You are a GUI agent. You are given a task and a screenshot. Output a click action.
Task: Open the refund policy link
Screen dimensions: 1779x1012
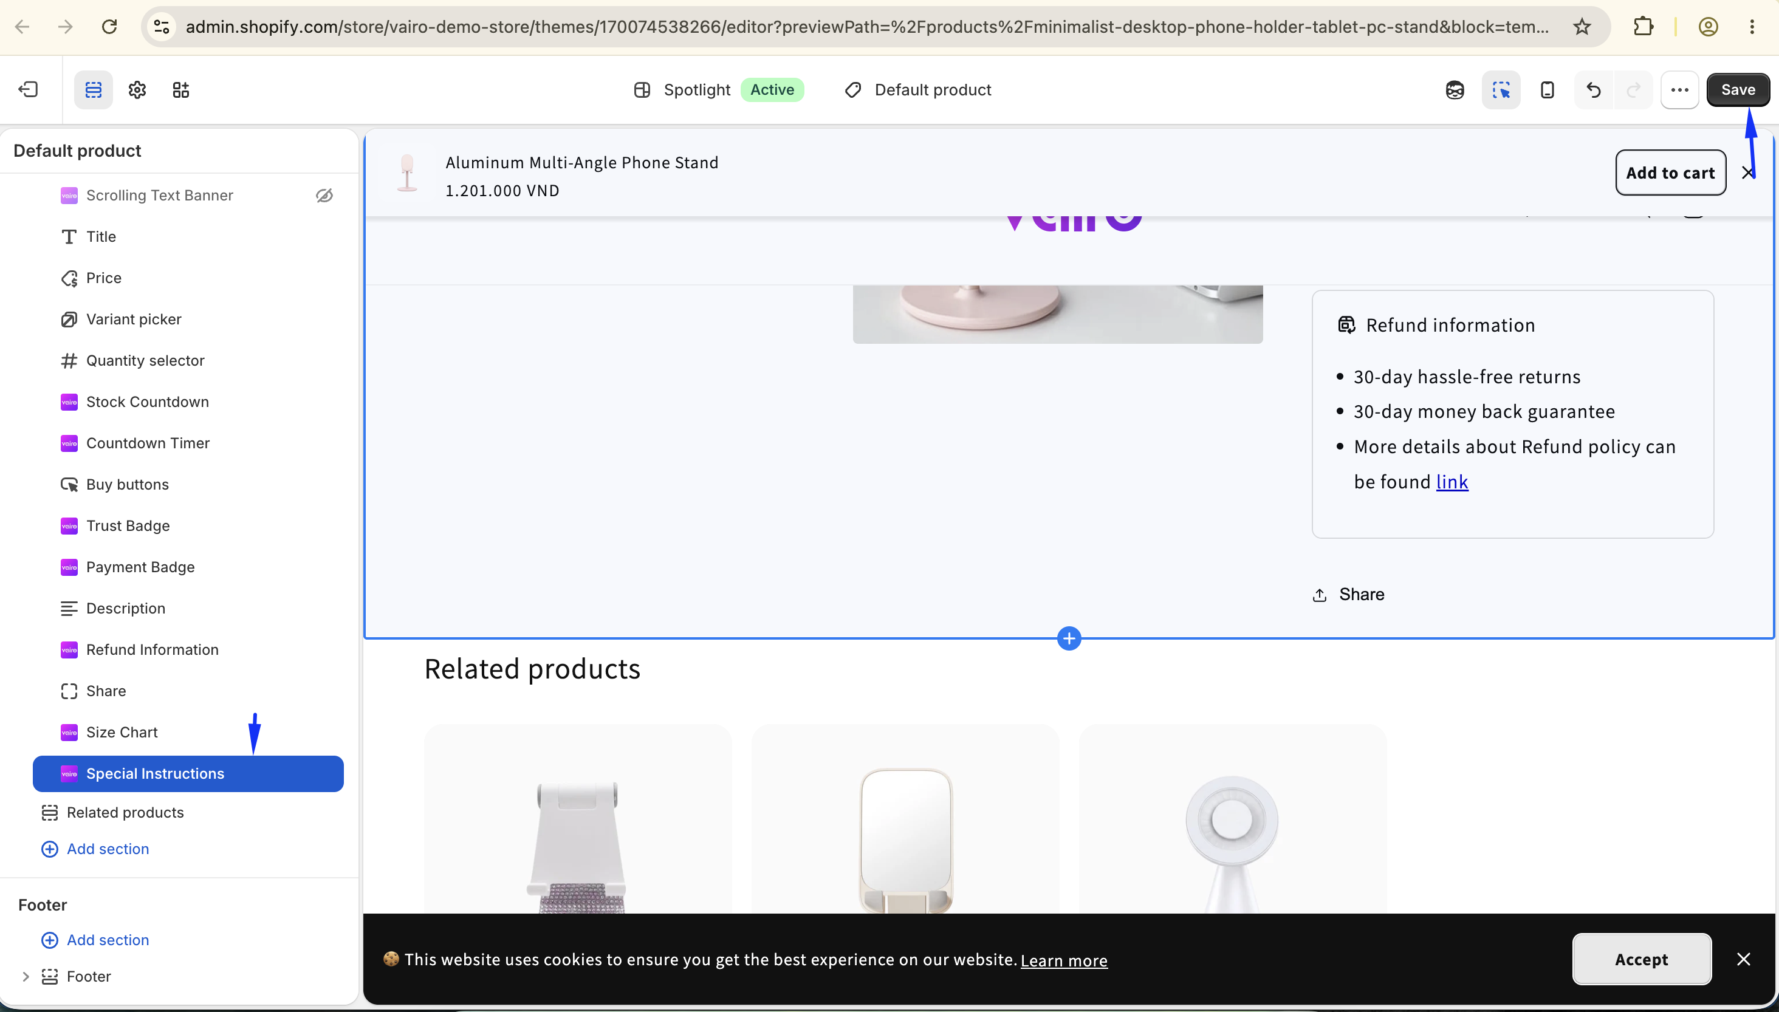point(1452,482)
